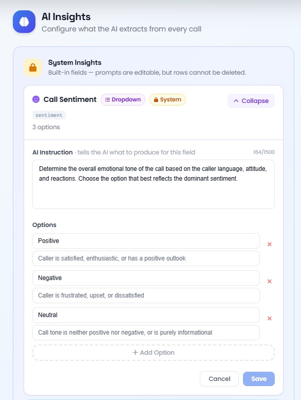Add a new option to the list

coord(154,353)
